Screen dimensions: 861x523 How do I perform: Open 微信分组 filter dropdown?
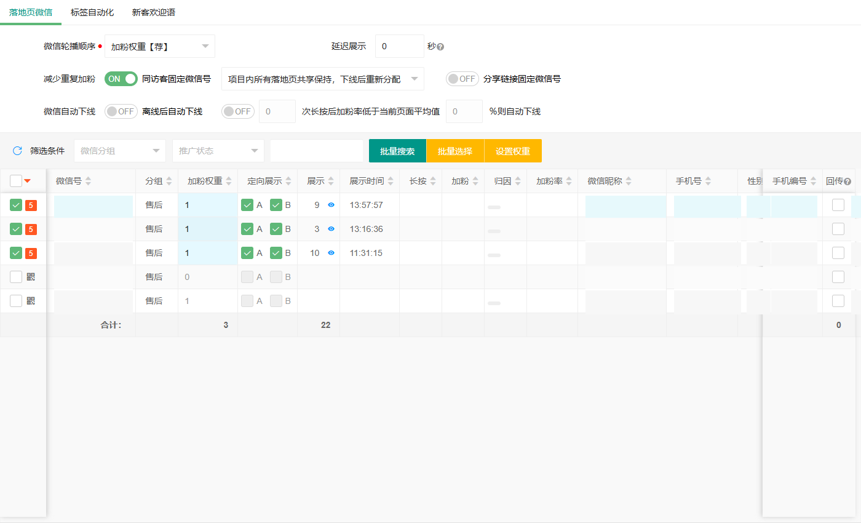120,151
